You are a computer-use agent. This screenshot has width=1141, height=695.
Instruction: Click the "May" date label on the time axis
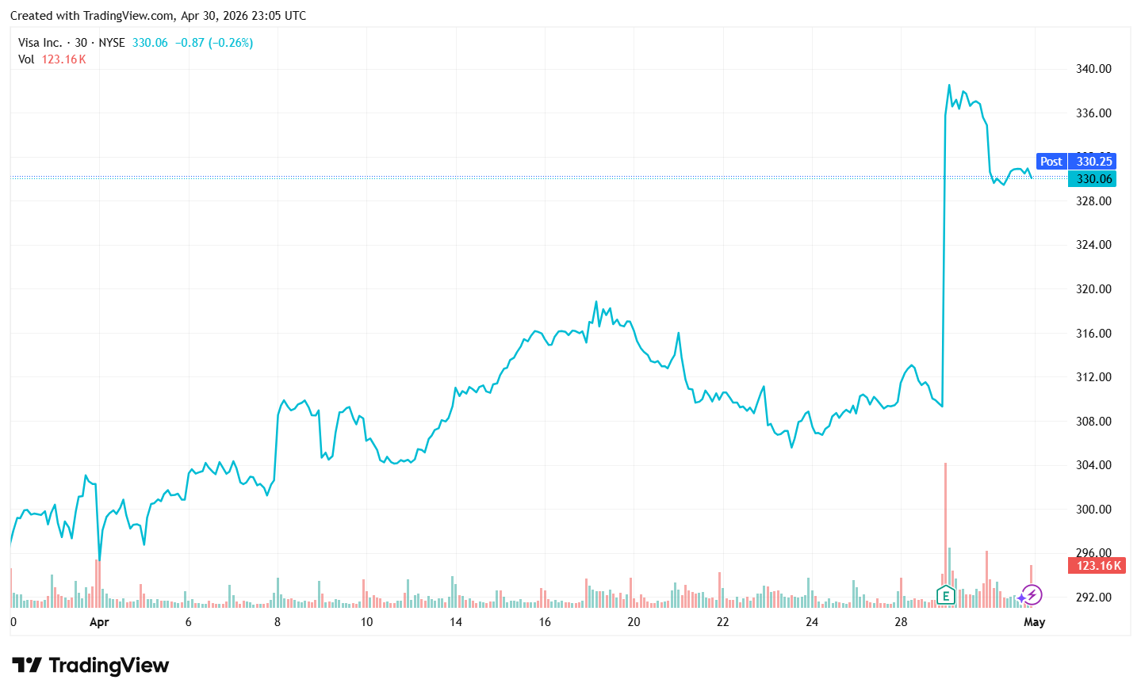point(1035,622)
